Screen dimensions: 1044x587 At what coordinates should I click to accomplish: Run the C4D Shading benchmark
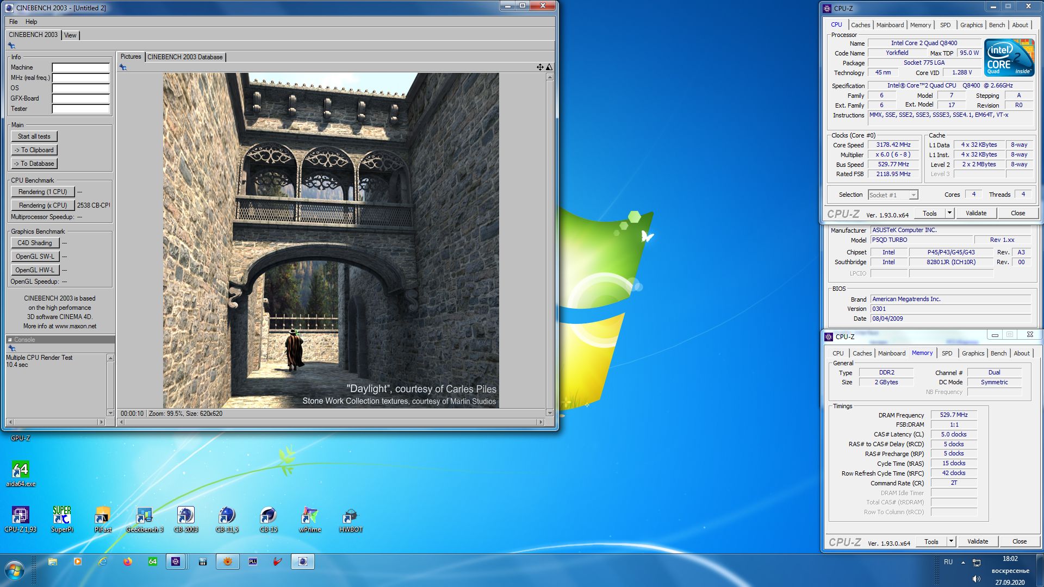tap(35, 243)
